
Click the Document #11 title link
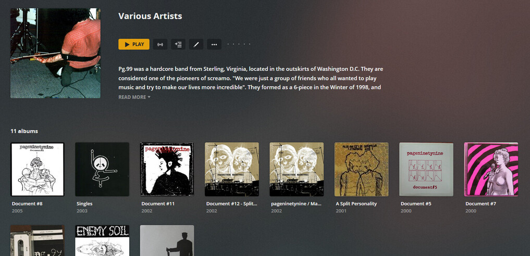(158, 204)
